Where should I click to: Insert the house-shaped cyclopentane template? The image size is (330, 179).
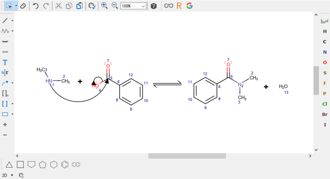click(31, 165)
